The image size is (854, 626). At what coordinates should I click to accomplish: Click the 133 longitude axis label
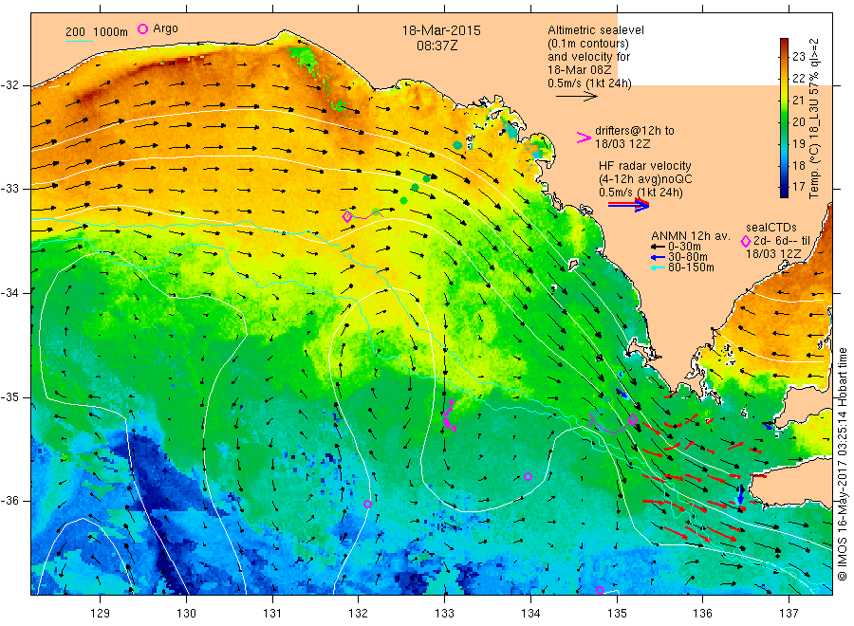coord(444,614)
